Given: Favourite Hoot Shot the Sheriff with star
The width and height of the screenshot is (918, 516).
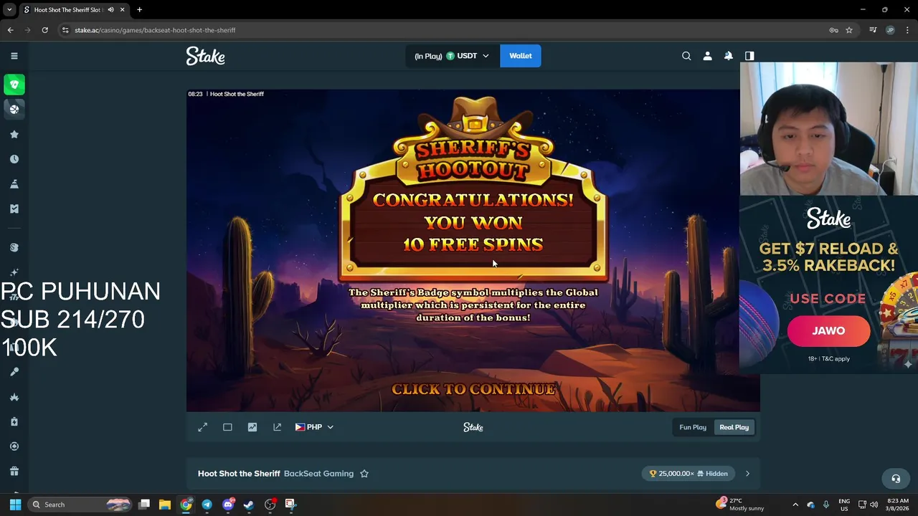Looking at the screenshot, I should [x=364, y=474].
